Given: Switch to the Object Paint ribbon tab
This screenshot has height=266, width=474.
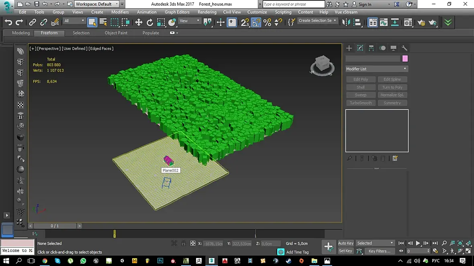Looking at the screenshot, I should click(116, 33).
